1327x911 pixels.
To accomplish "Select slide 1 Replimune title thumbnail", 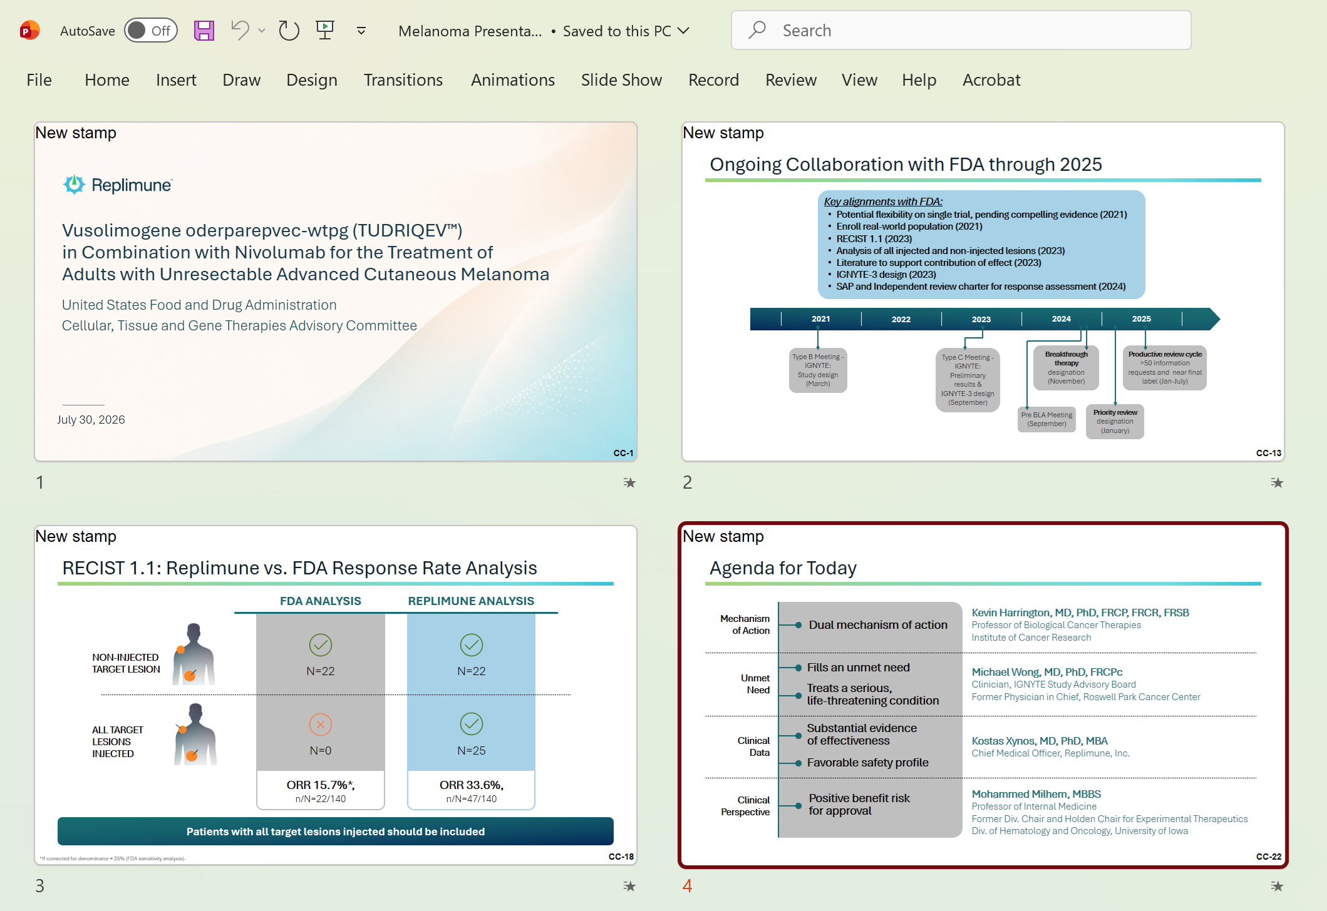I will [x=336, y=292].
